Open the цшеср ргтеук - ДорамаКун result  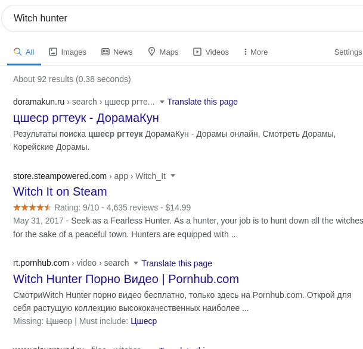click(x=86, y=118)
